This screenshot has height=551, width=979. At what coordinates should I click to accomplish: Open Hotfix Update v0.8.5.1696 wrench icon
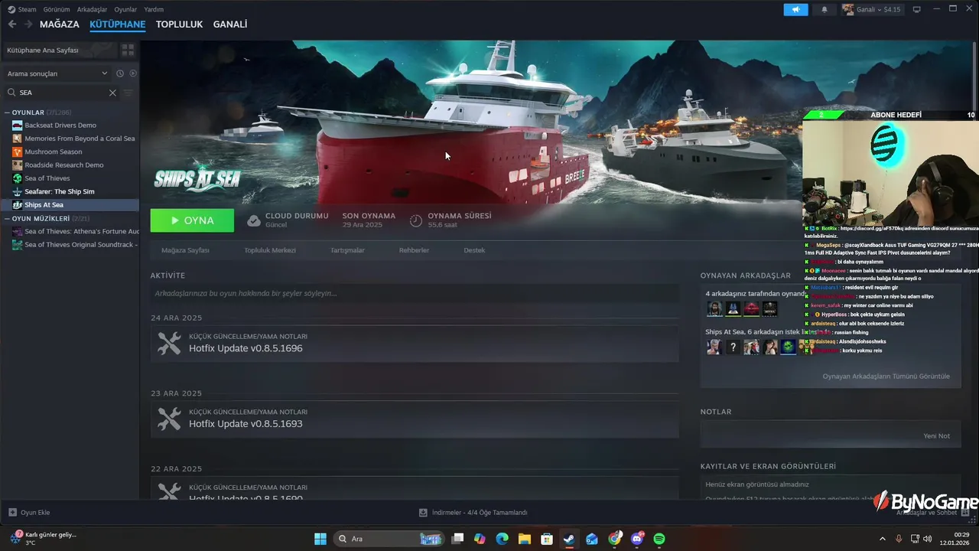coord(169,343)
